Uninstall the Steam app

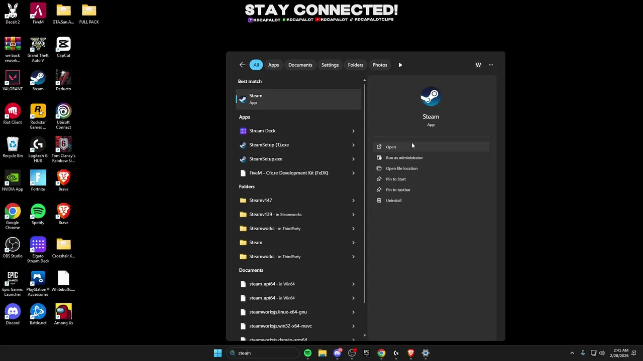431,201
